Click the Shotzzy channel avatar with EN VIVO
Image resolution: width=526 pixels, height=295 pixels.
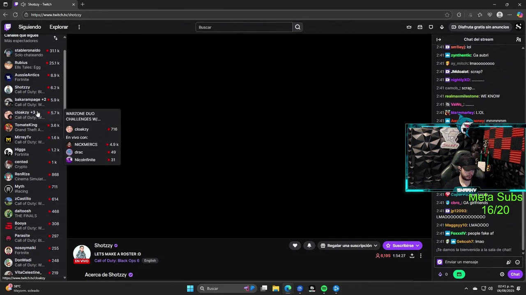(82, 254)
